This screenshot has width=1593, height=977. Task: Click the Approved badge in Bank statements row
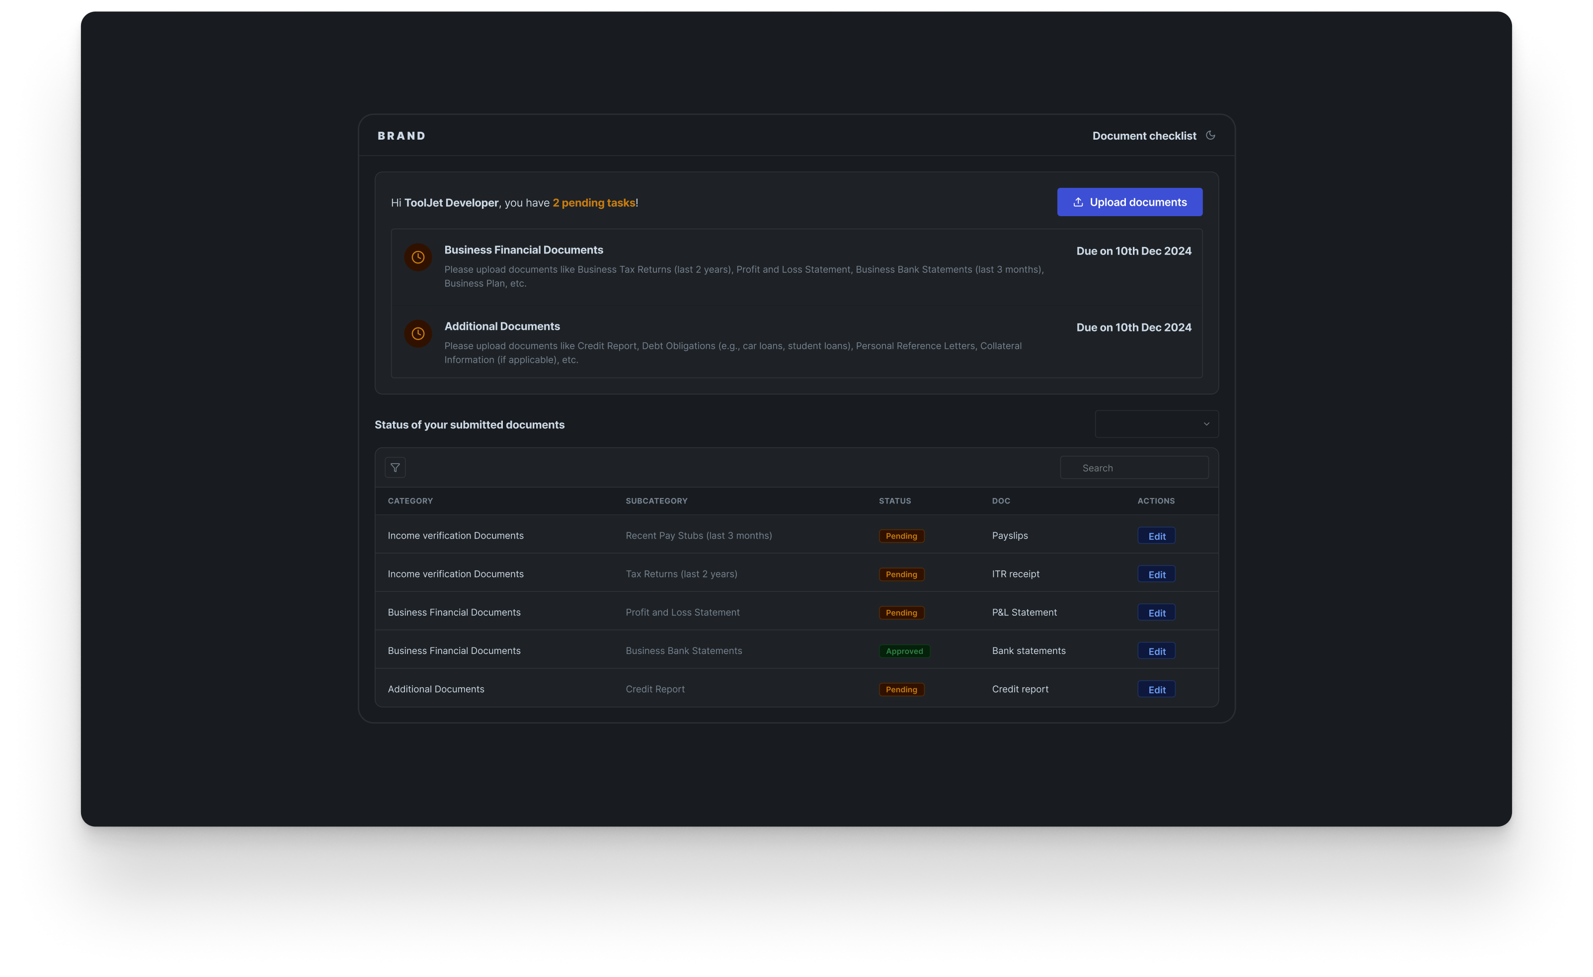tap(904, 651)
